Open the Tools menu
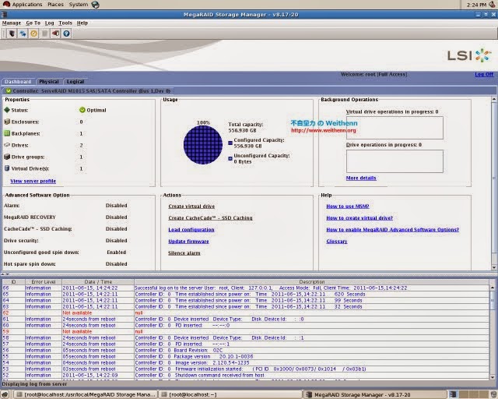Image resolution: width=498 pixels, height=399 pixels. (x=65, y=23)
